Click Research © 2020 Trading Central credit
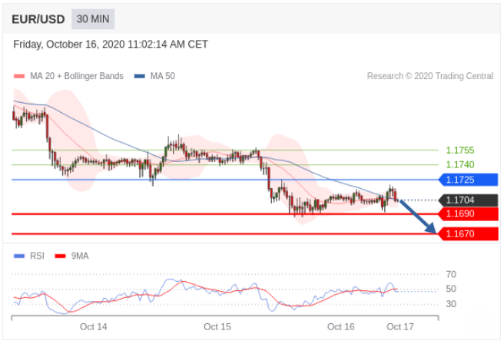504x344 pixels. [x=430, y=76]
